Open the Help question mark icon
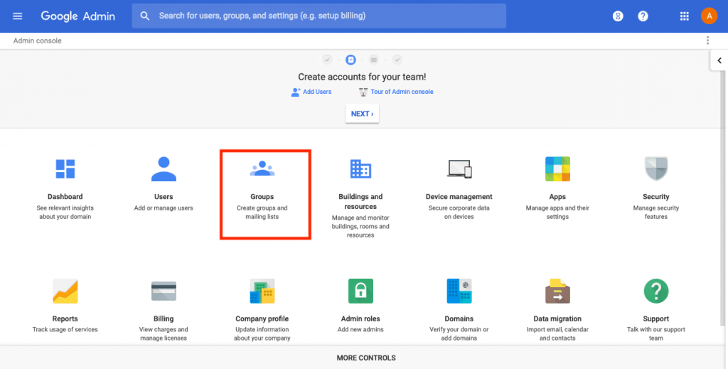Image resolution: width=728 pixels, height=369 pixels. [643, 16]
